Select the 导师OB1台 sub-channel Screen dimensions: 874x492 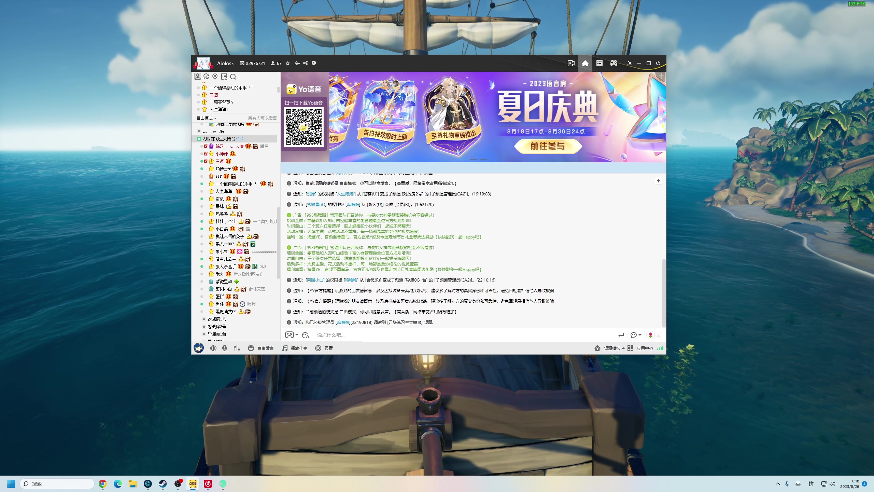coord(217,334)
